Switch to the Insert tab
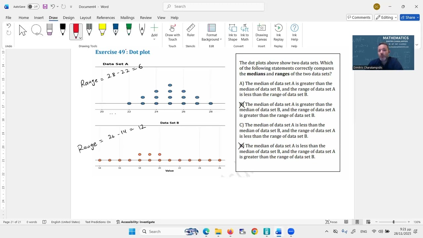 [x=39, y=18]
